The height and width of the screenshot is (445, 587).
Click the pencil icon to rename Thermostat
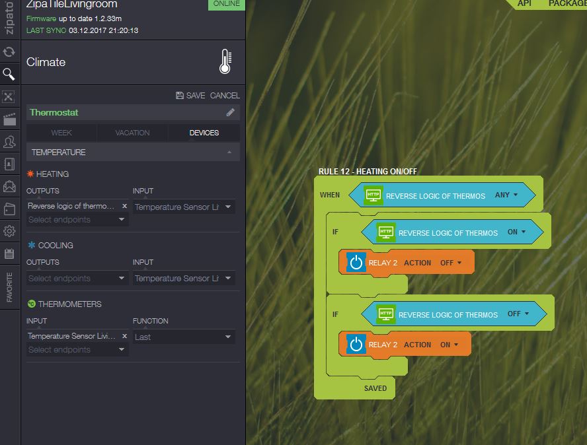[x=230, y=112]
